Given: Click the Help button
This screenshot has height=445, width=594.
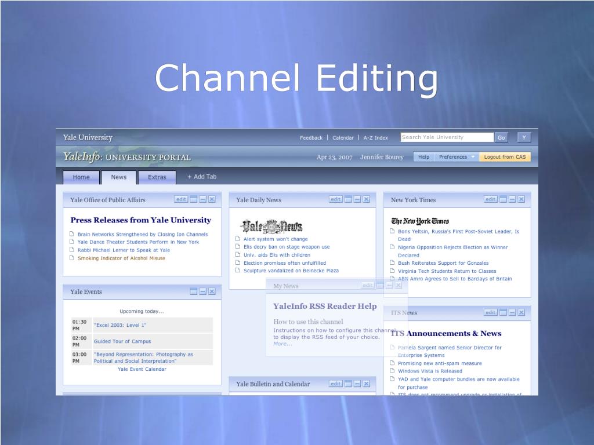Looking at the screenshot, I should (x=423, y=157).
